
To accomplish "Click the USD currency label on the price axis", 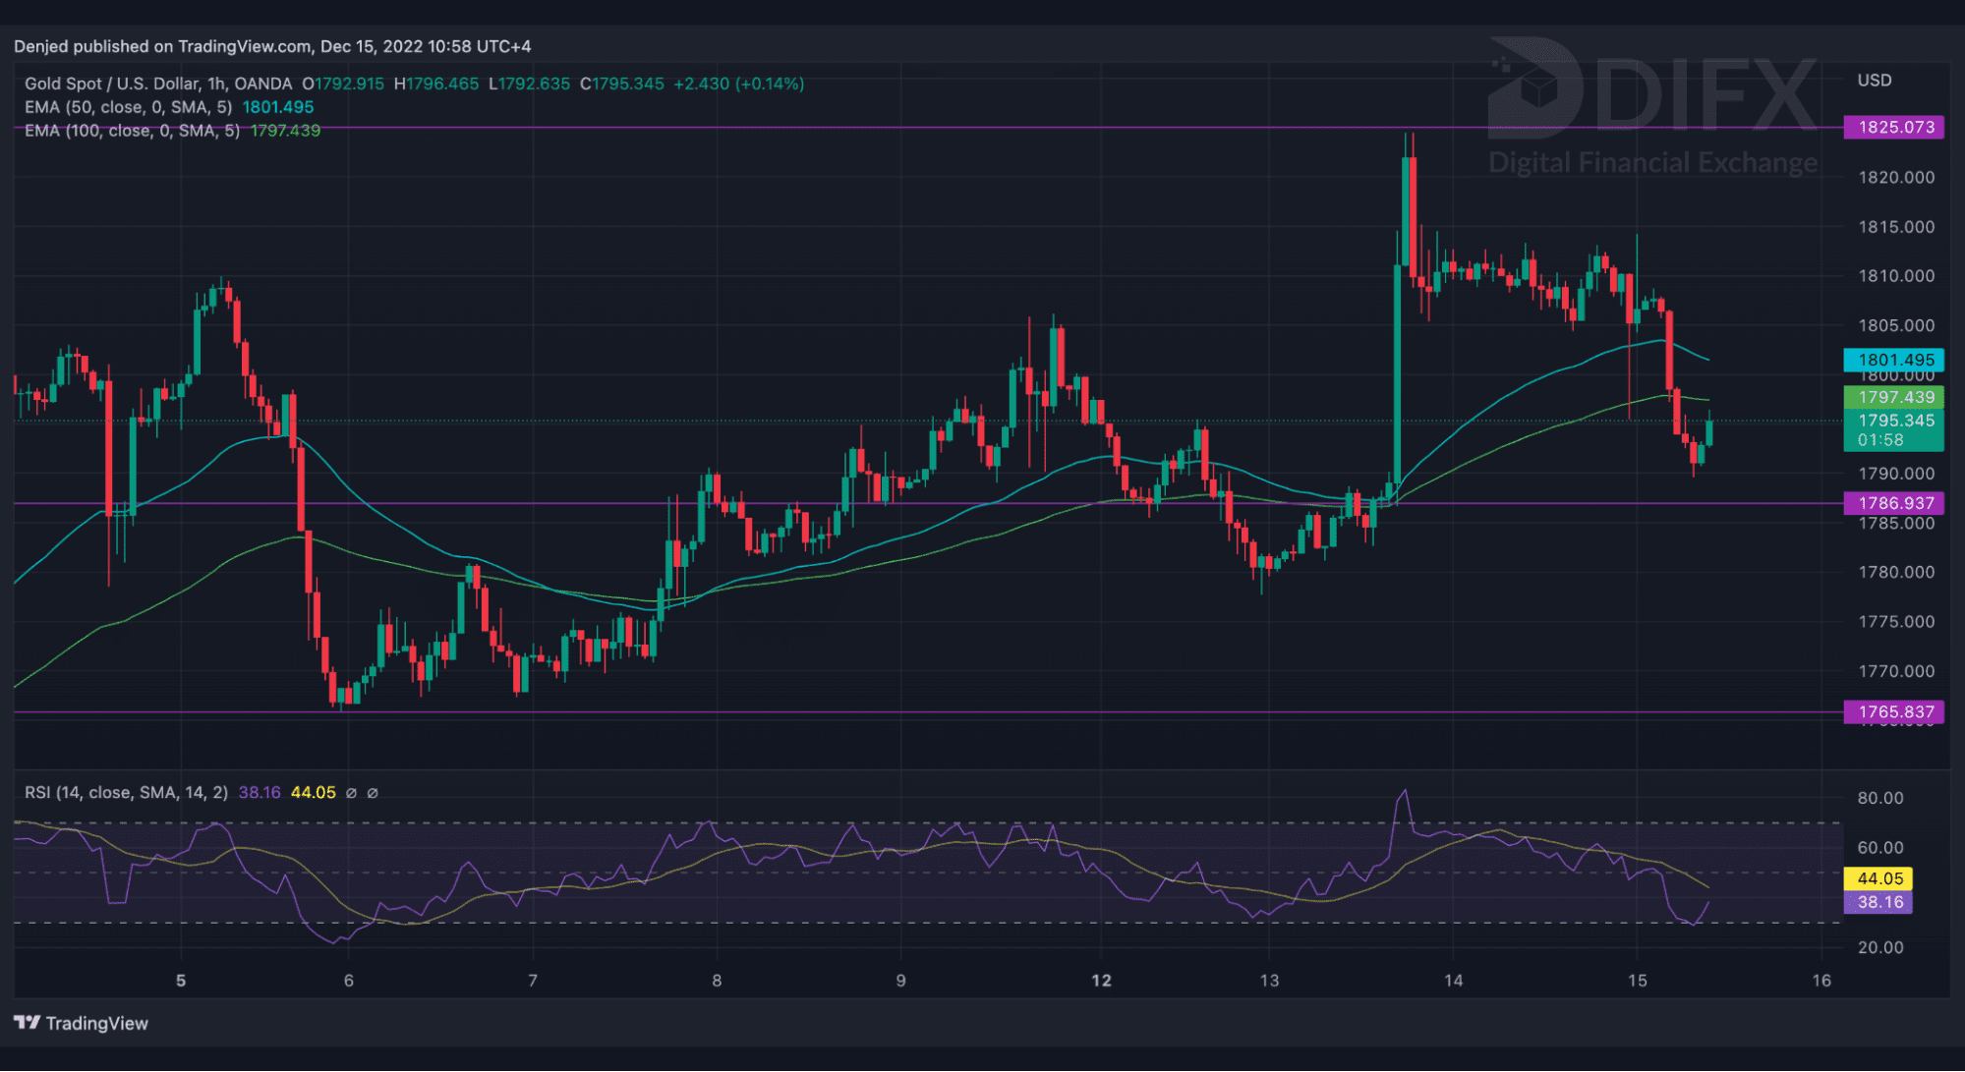I will [1874, 81].
